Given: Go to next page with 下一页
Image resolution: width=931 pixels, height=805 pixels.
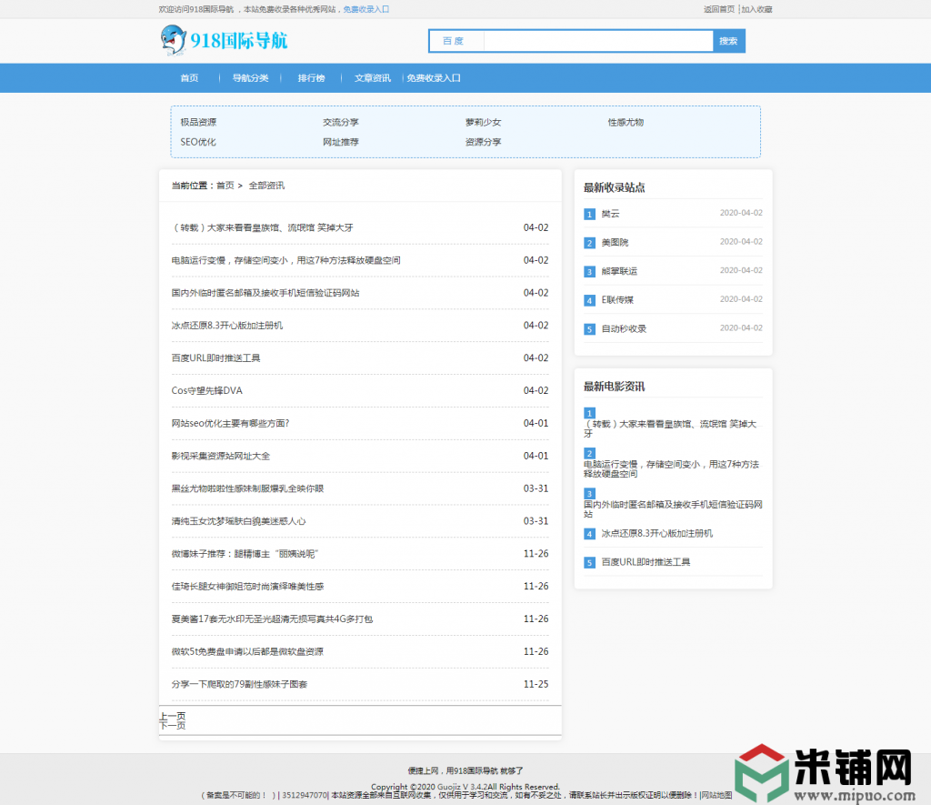Looking at the screenshot, I should [173, 726].
